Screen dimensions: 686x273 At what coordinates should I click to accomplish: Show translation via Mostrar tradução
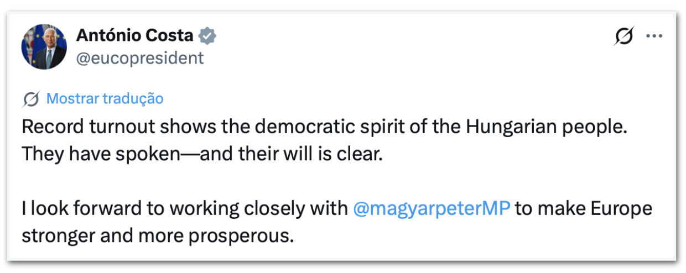tap(105, 99)
